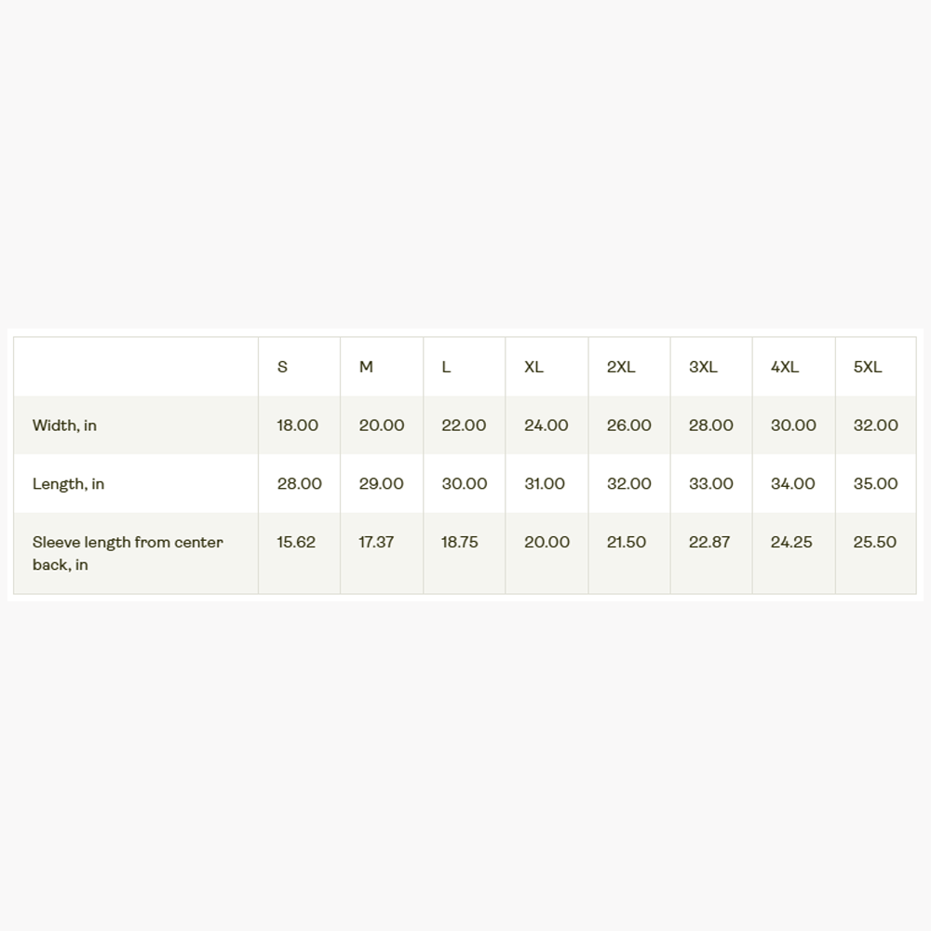
Task: Click the S size column header
Action: (x=282, y=367)
